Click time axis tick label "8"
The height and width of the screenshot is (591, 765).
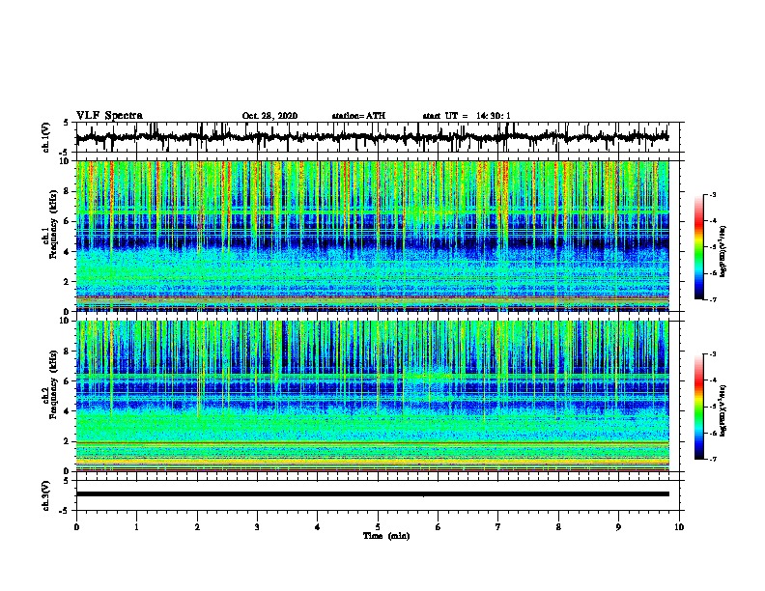(558, 527)
